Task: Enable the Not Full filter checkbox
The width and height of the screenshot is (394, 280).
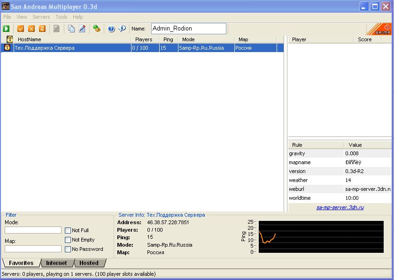Action: tap(68, 230)
